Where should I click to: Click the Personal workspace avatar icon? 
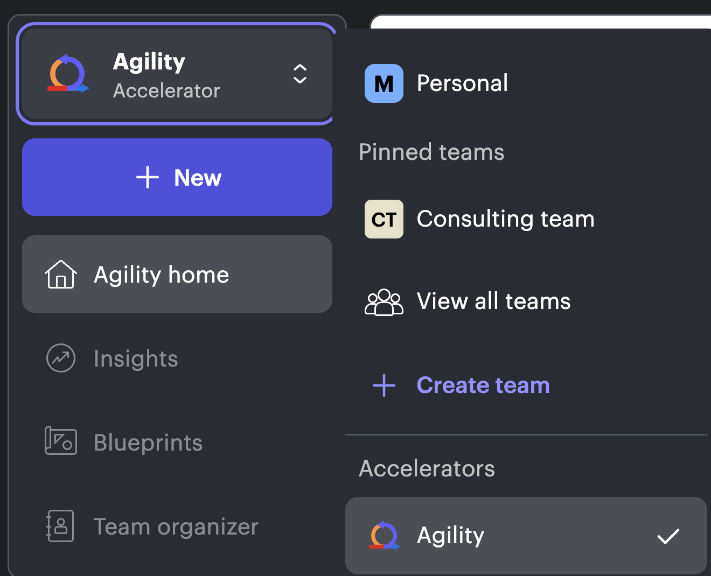click(384, 83)
